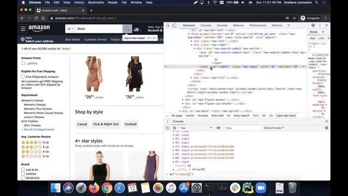Open the Default levels dropdown
This screenshot has height=196, width=348.
coord(274,128)
